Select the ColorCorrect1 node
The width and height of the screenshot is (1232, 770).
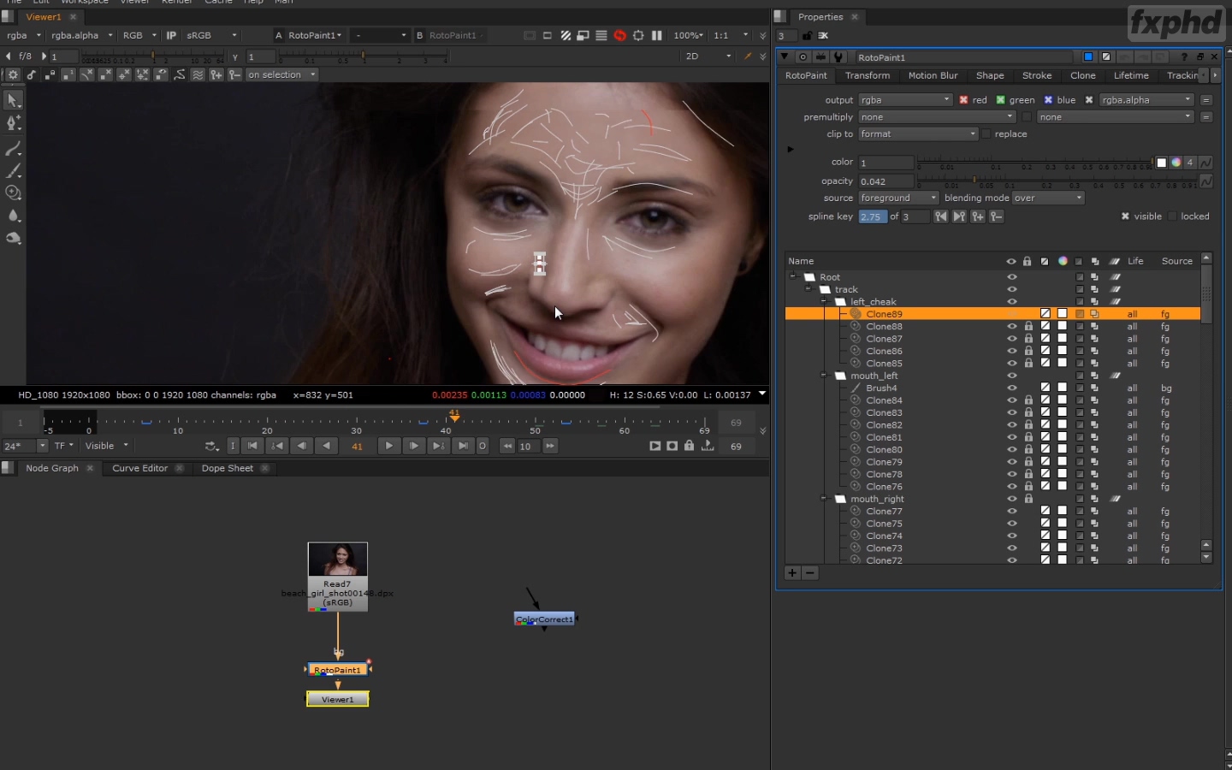(x=544, y=619)
